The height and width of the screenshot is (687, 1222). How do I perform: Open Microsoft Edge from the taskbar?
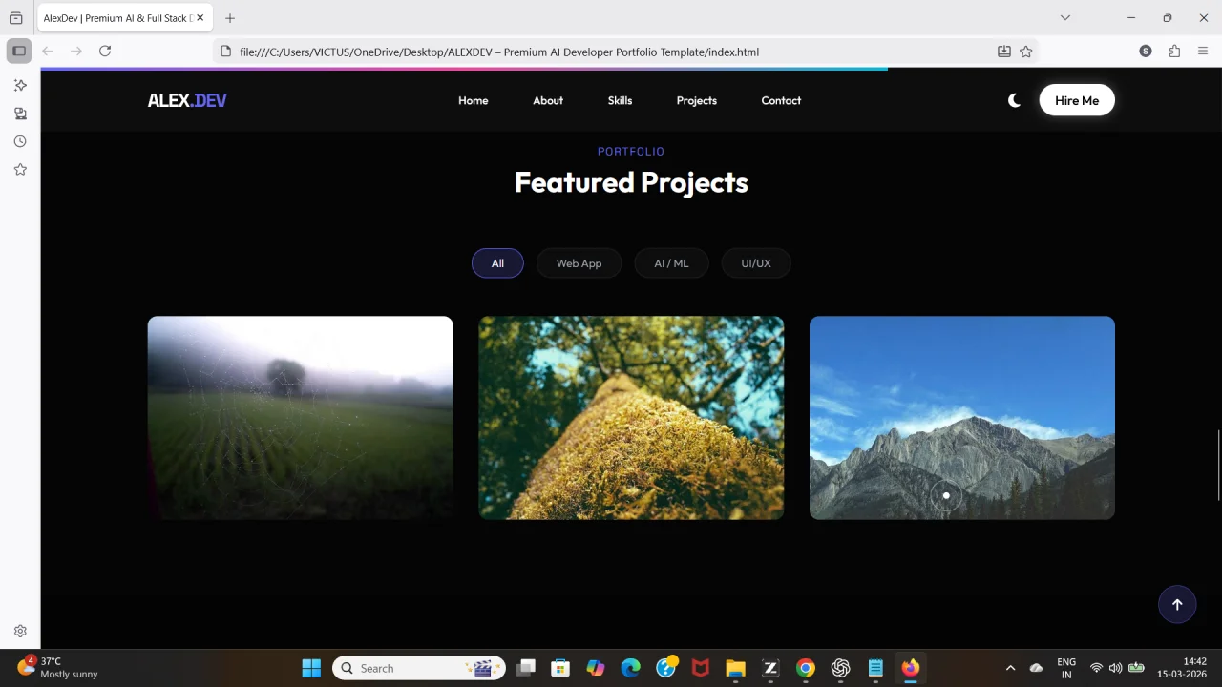(630, 668)
